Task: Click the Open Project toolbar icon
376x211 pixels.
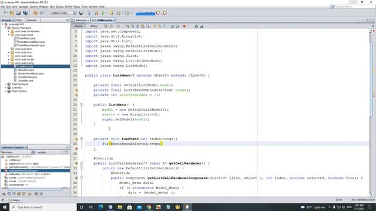Action: tap(18, 13)
